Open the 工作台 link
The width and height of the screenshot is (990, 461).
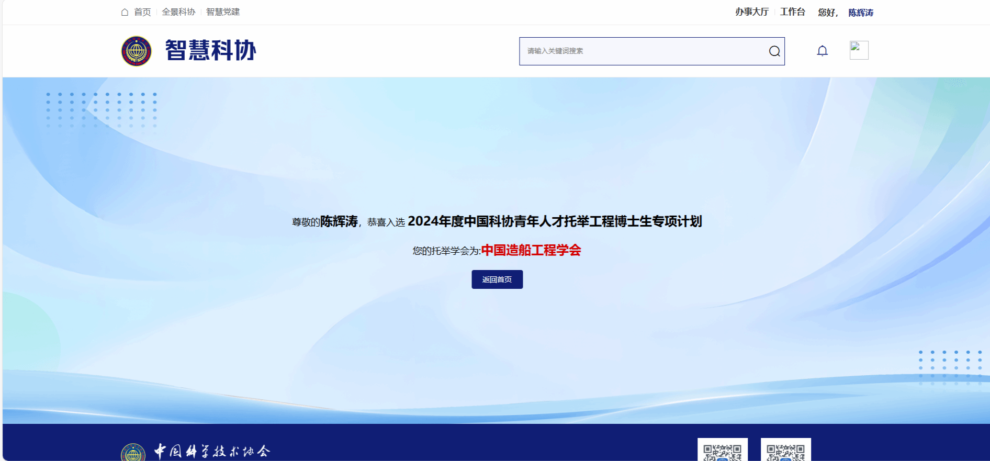tap(793, 12)
